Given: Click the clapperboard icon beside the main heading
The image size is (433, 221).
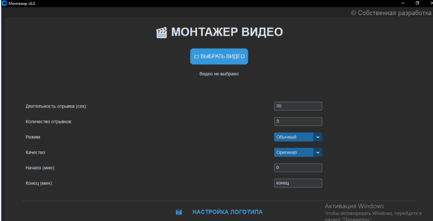Looking at the screenshot, I should [161, 33].
